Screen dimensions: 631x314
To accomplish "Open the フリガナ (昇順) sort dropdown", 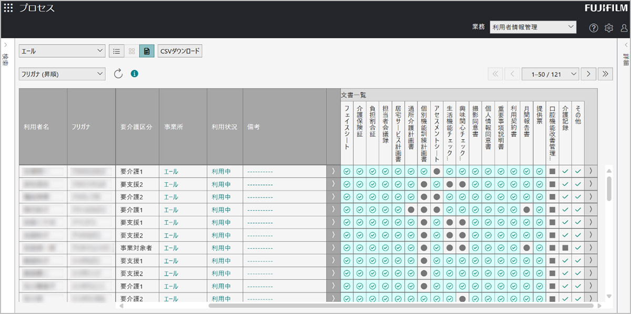I will pos(62,74).
